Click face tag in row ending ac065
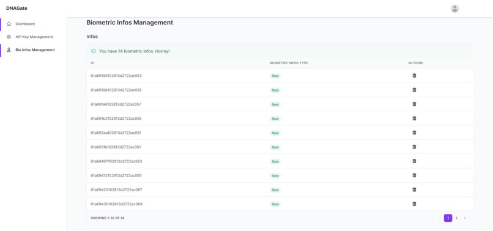The height and width of the screenshot is (231, 493). coord(275,175)
